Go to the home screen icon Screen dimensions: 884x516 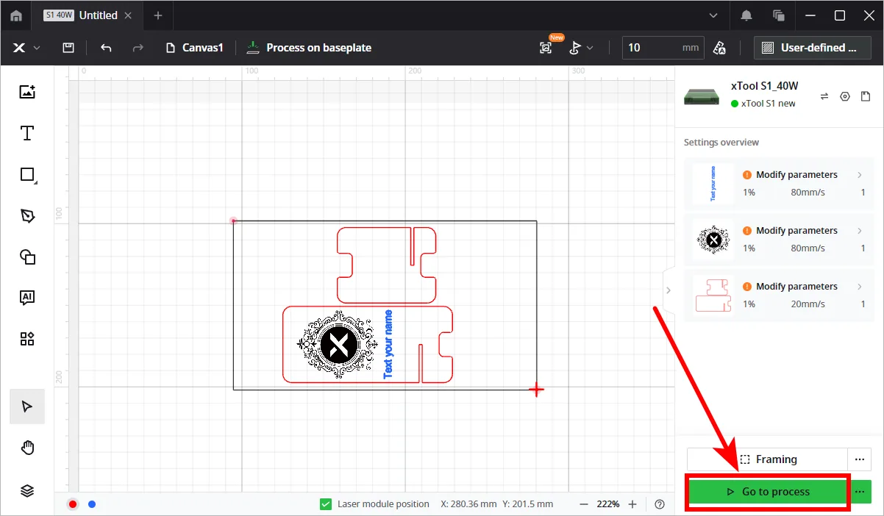pyautogui.click(x=16, y=15)
